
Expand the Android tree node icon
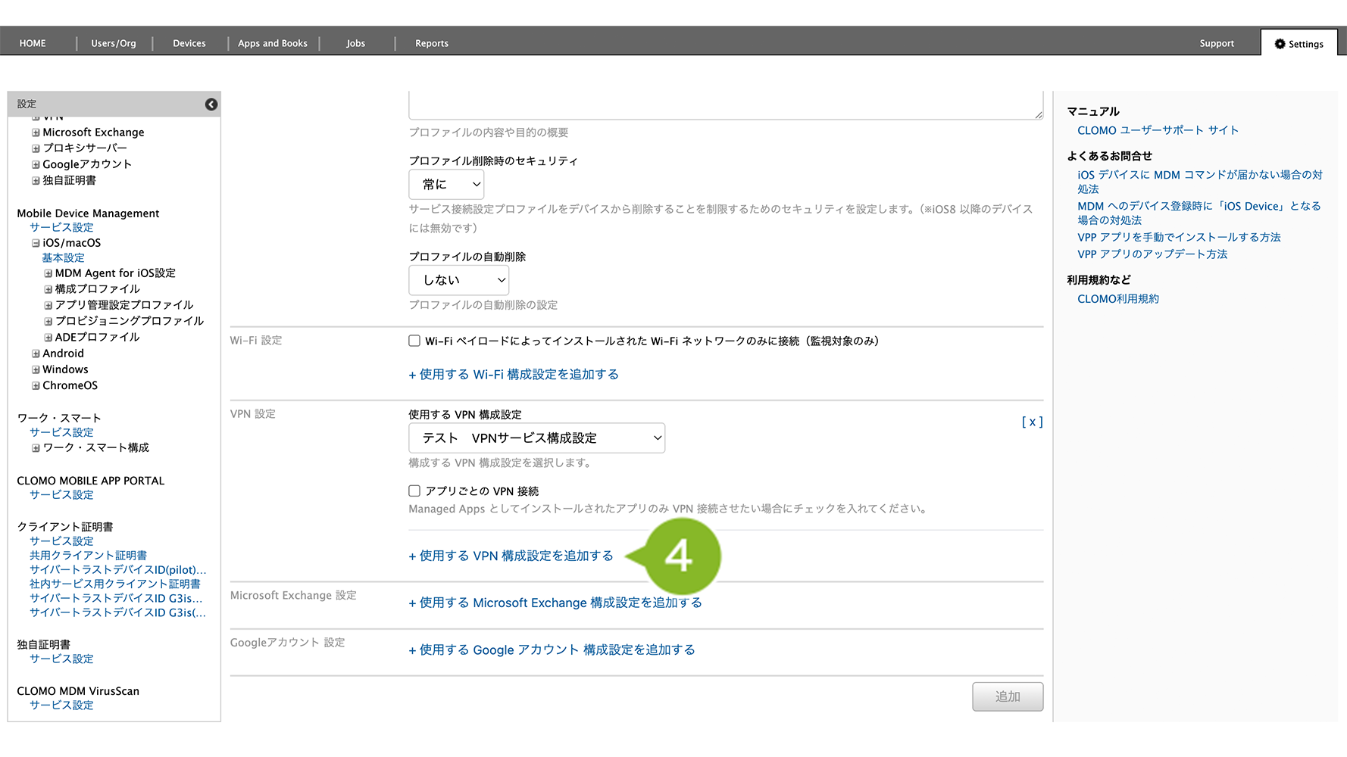[x=36, y=354]
